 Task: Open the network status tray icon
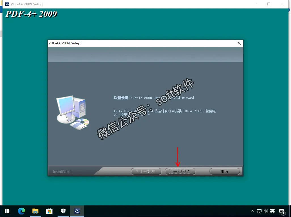pyautogui.click(x=259, y=211)
